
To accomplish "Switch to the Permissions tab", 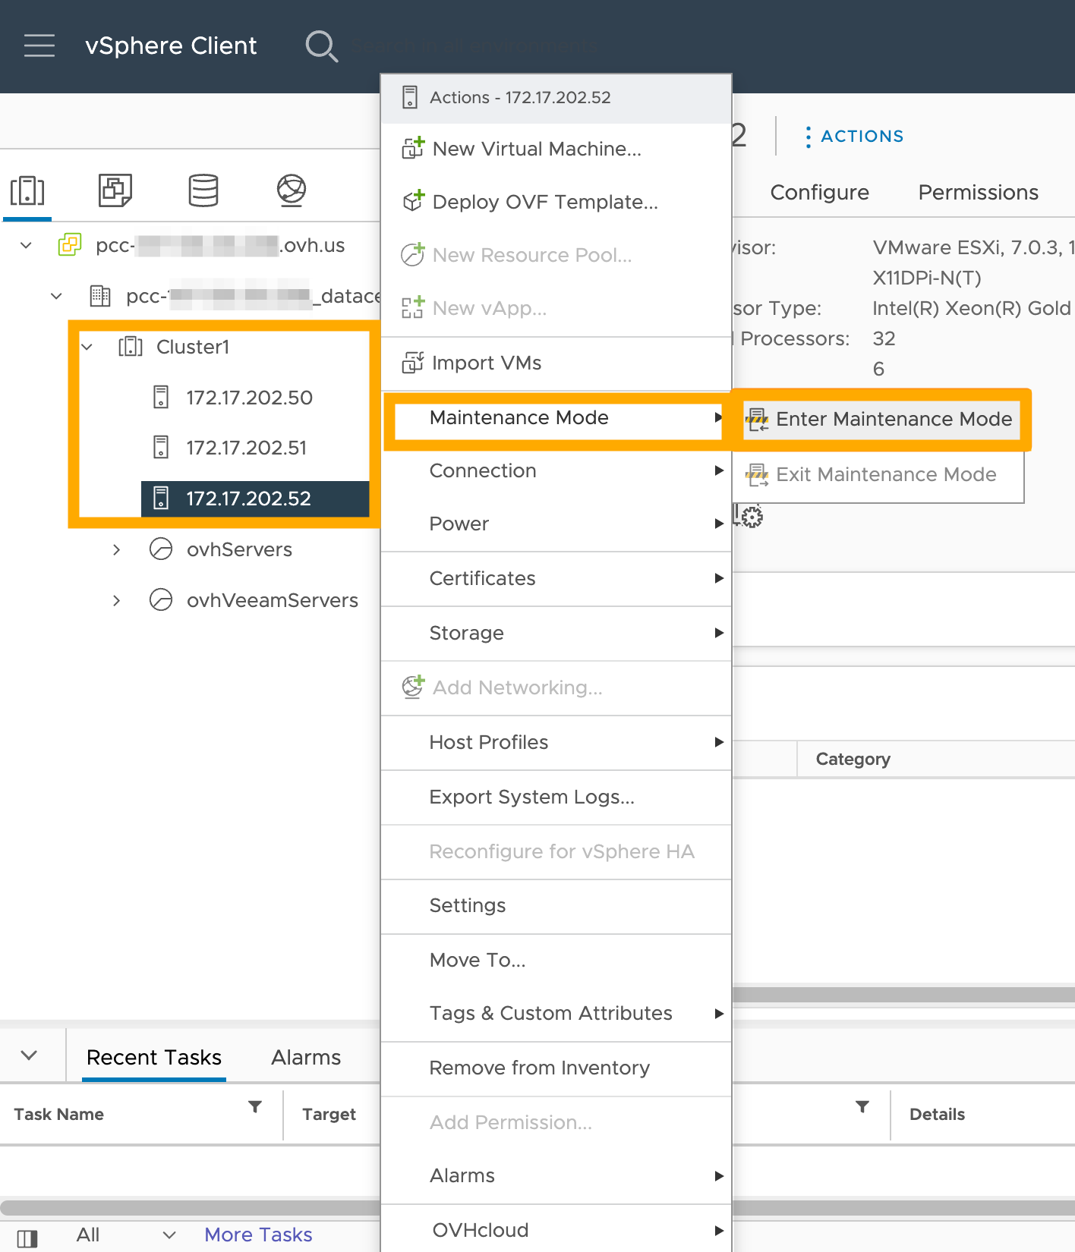I will coord(978,192).
